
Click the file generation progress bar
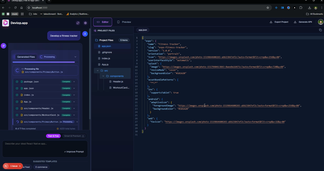tap(45, 62)
